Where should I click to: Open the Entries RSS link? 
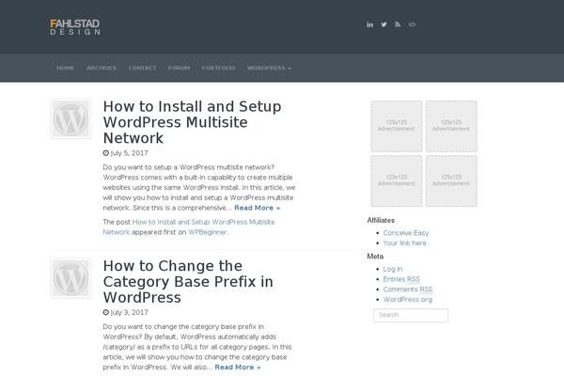pyautogui.click(x=401, y=279)
